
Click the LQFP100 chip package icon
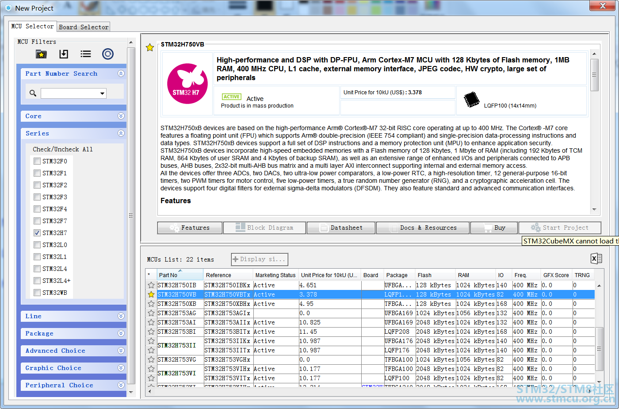point(472,100)
